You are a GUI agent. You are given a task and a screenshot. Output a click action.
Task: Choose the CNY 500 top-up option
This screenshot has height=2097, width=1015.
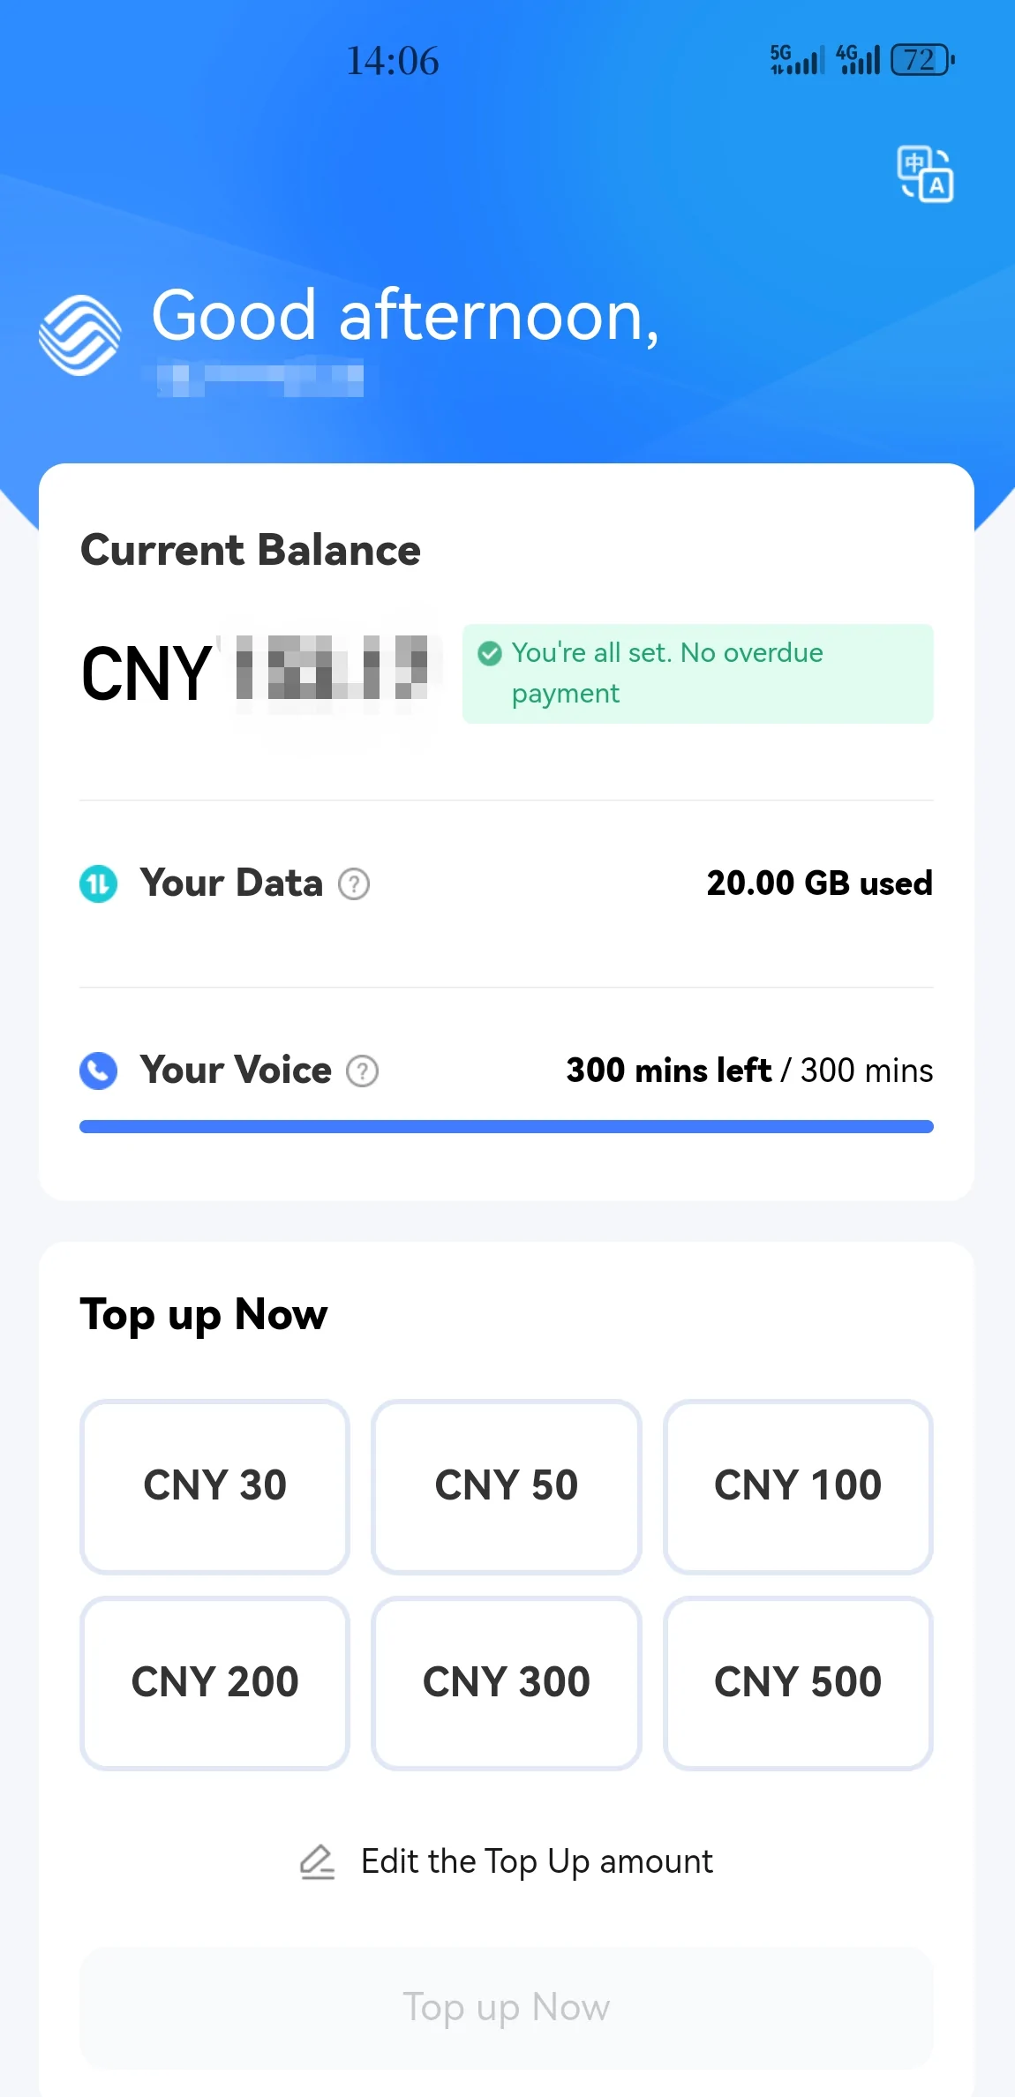pos(798,1682)
